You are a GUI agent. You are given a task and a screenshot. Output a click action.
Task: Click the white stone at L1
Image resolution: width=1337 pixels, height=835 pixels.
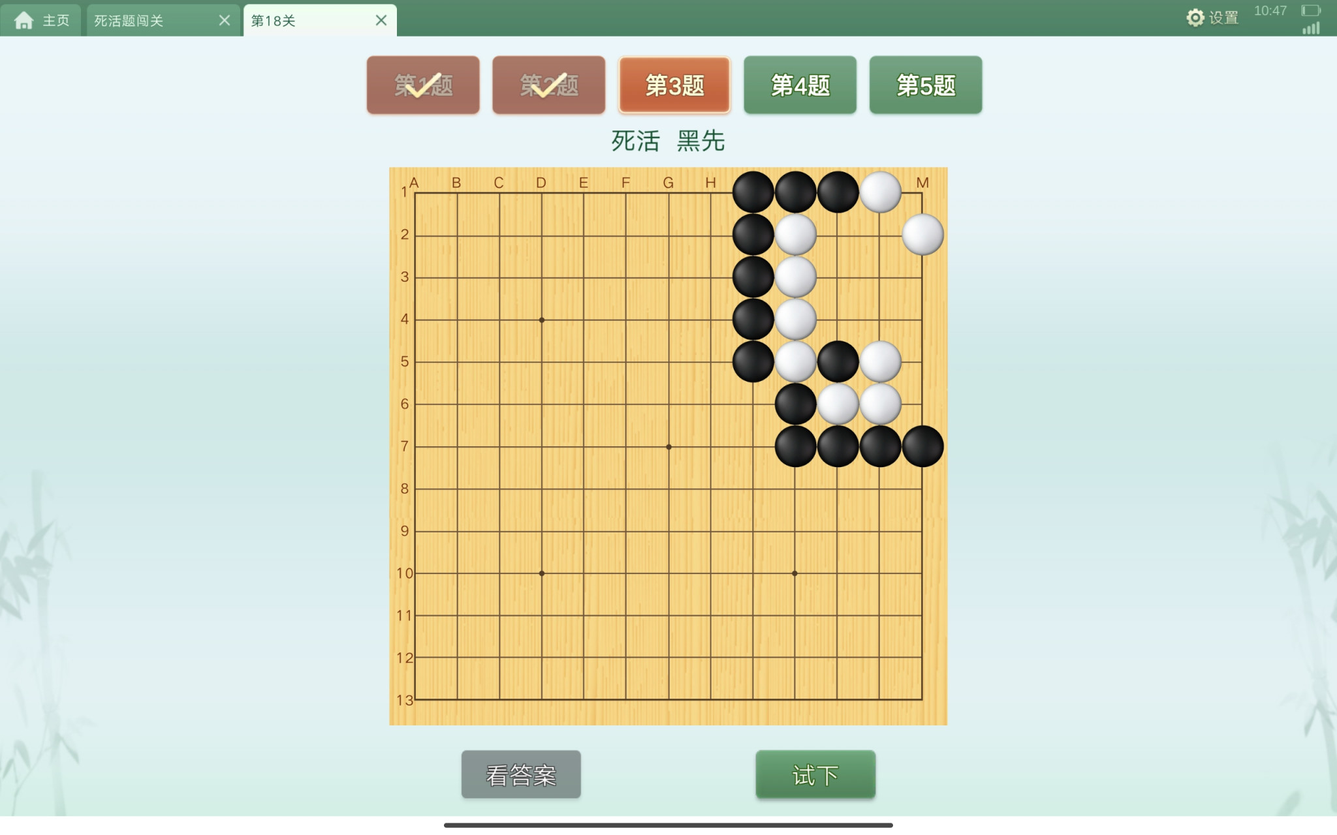pos(880,192)
